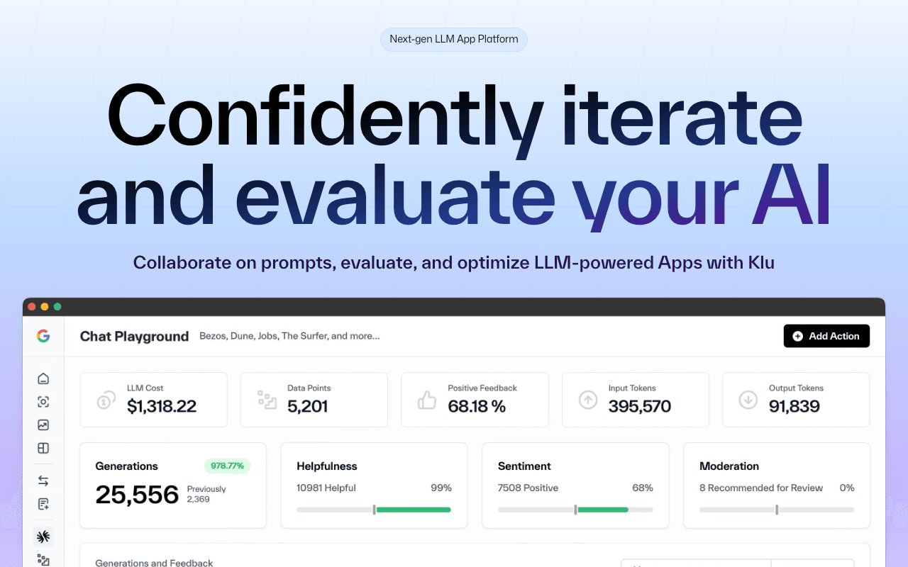Click the squares icon on Data Points card
This screenshot has height=567, width=908.
tap(267, 400)
